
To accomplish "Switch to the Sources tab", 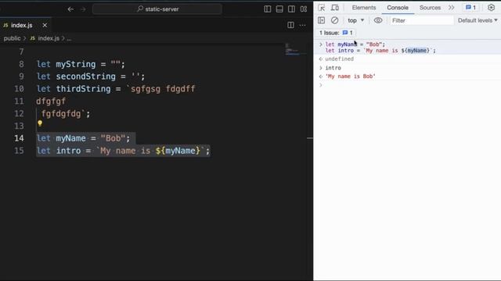I will tap(430, 8).
